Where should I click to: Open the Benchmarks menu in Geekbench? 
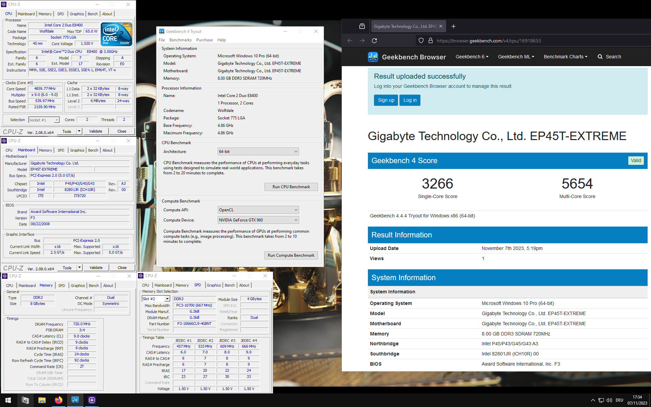coord(180,40)
